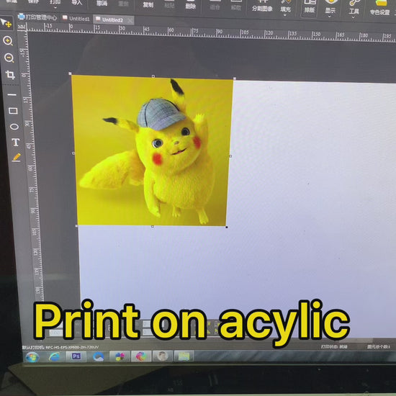The image size is (396, 396).
Task: Click the 复制 copy toolbar button
Action: 148,5
